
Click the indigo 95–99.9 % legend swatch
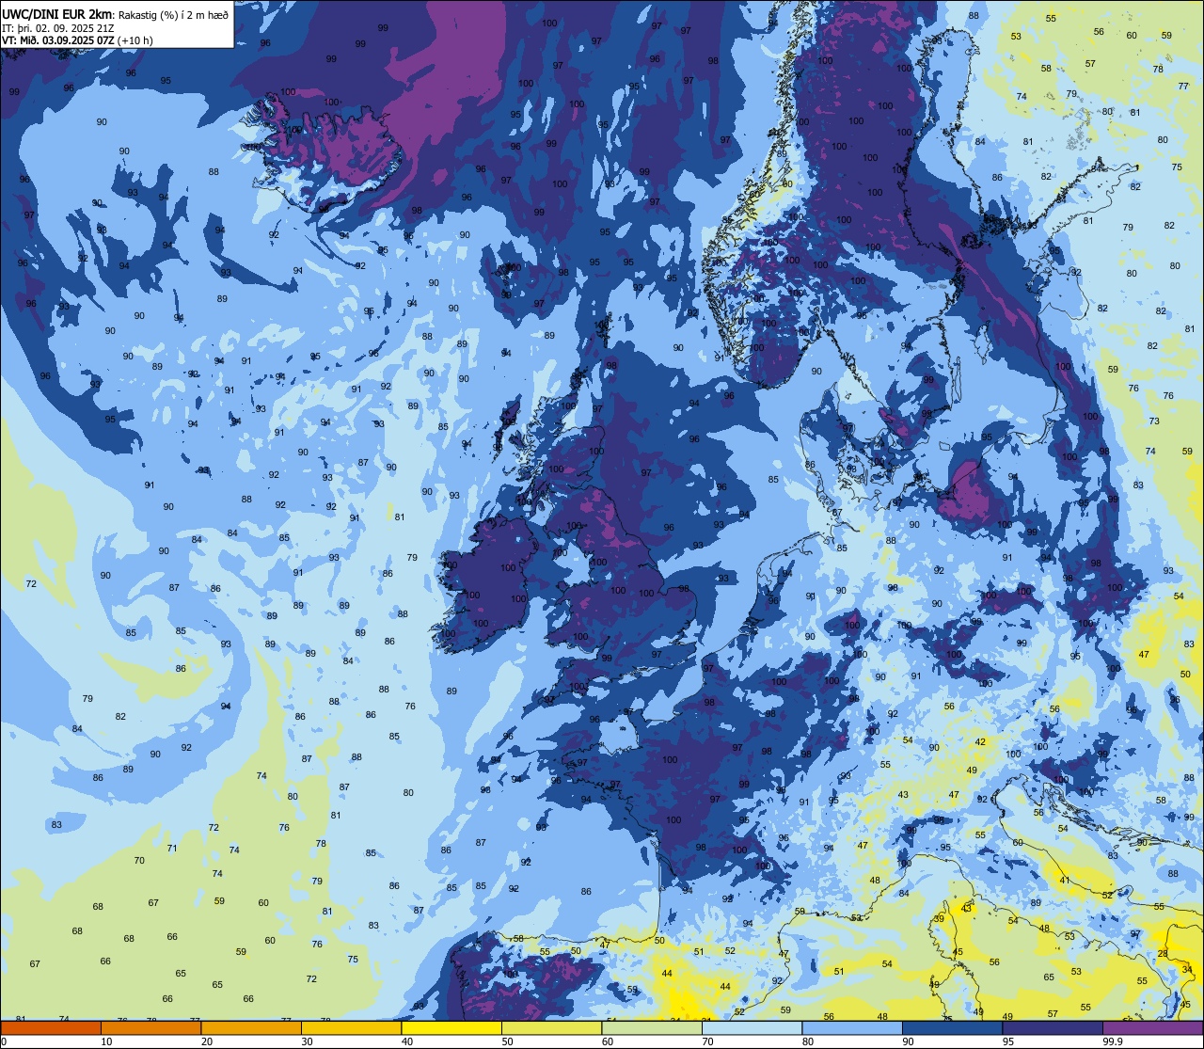(1053, 1027)
